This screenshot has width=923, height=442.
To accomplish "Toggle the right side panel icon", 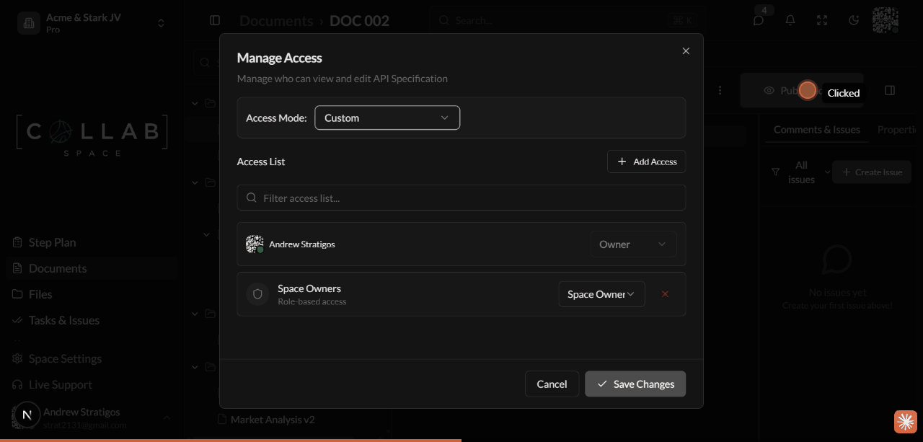I will pyautogui.click(x=890, y=90).
